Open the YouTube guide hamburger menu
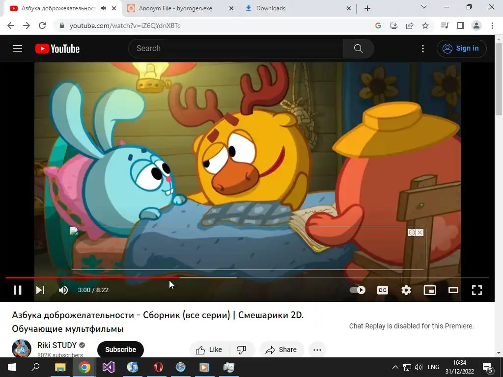The width and height of the screenshot is (503, 377). [18, 49]
